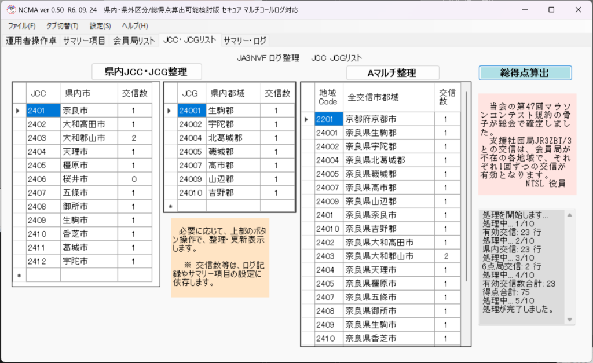
Task: Open the ファイル(F) menu
Action: coord(21,26)
